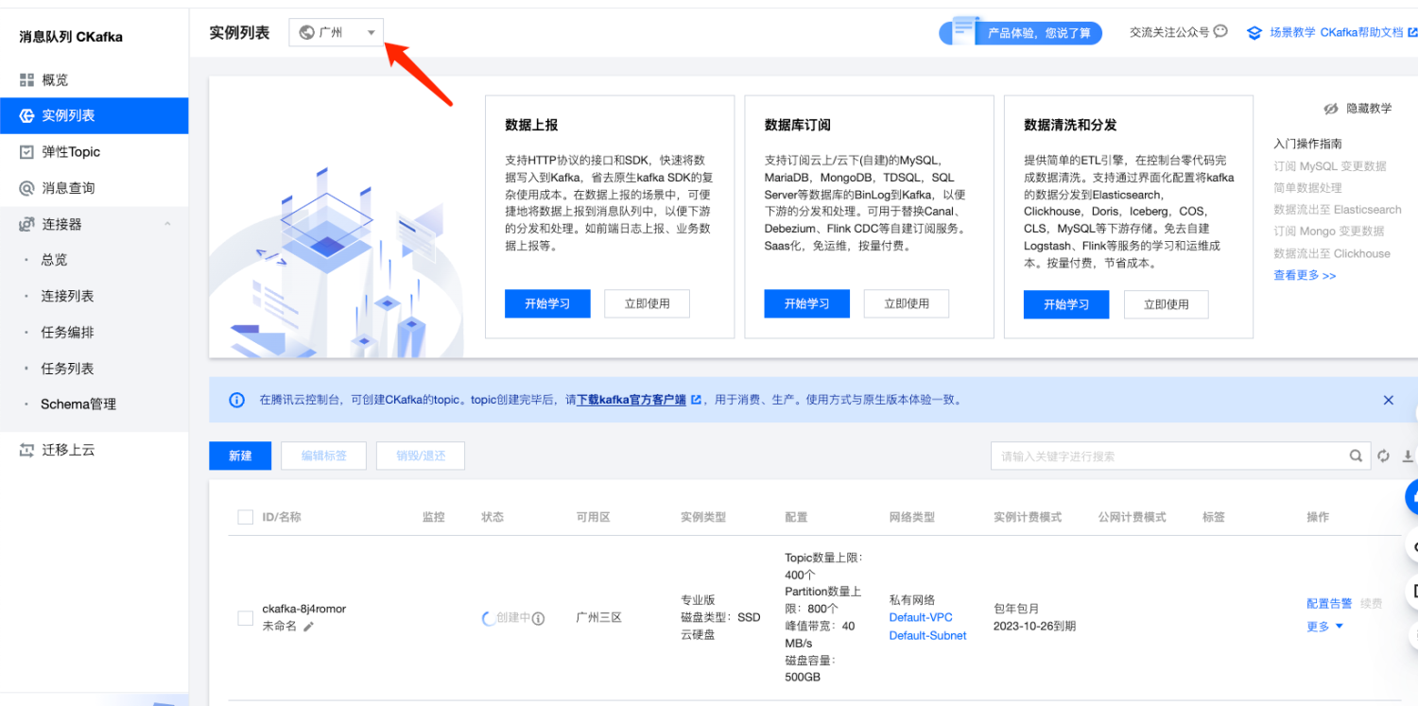Collapse the 连接器 sidebar group
Screen dimensions: 1418x706
point(94,224)
